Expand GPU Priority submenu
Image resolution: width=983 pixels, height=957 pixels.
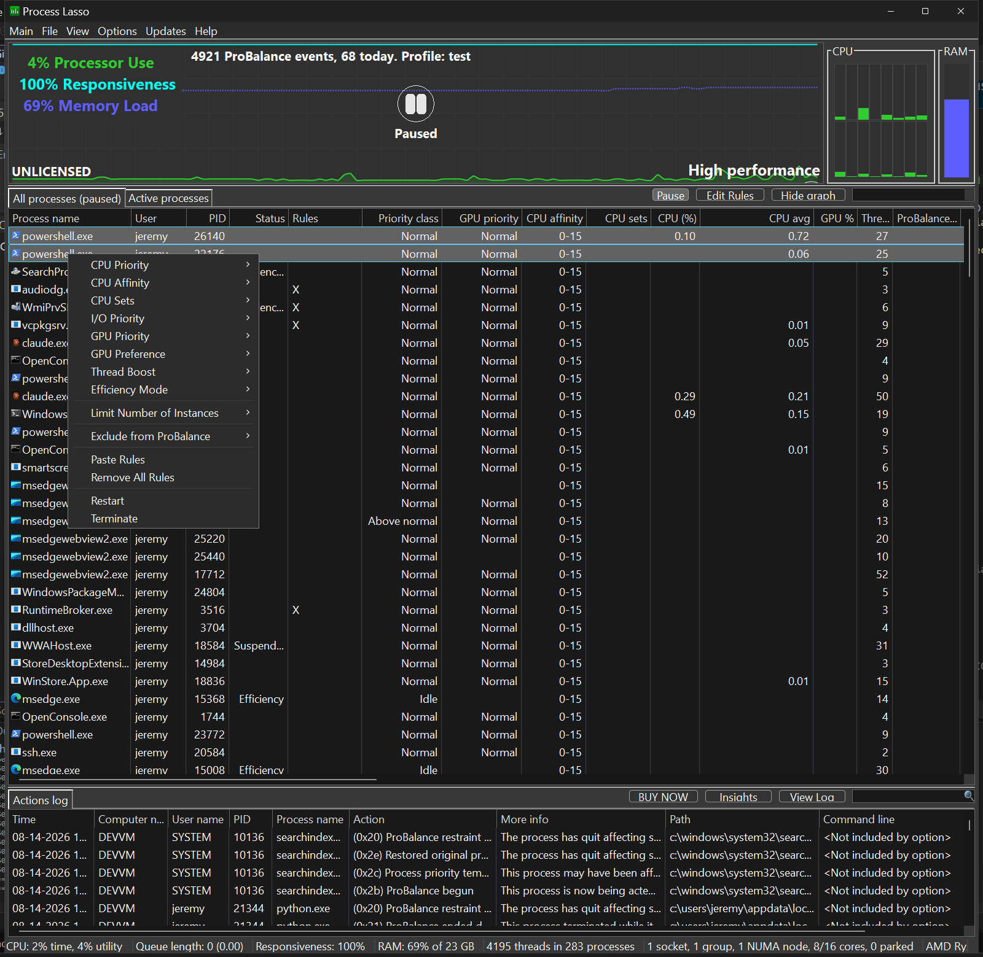pyautogui.click(x=163, y=336)
